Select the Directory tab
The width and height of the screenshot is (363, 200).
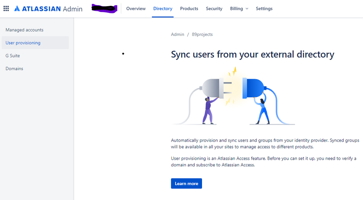click(163, 9)
